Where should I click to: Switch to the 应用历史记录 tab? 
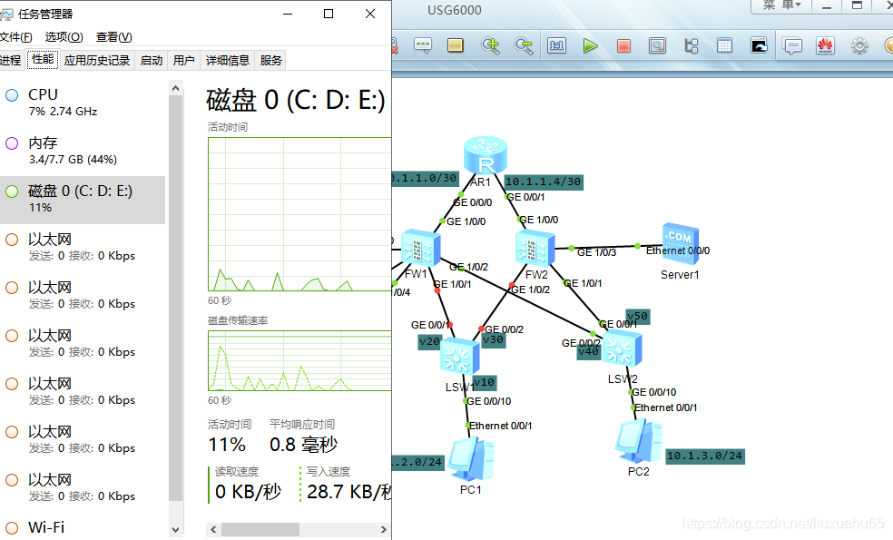pyautogui.click(x=97, y=61)
